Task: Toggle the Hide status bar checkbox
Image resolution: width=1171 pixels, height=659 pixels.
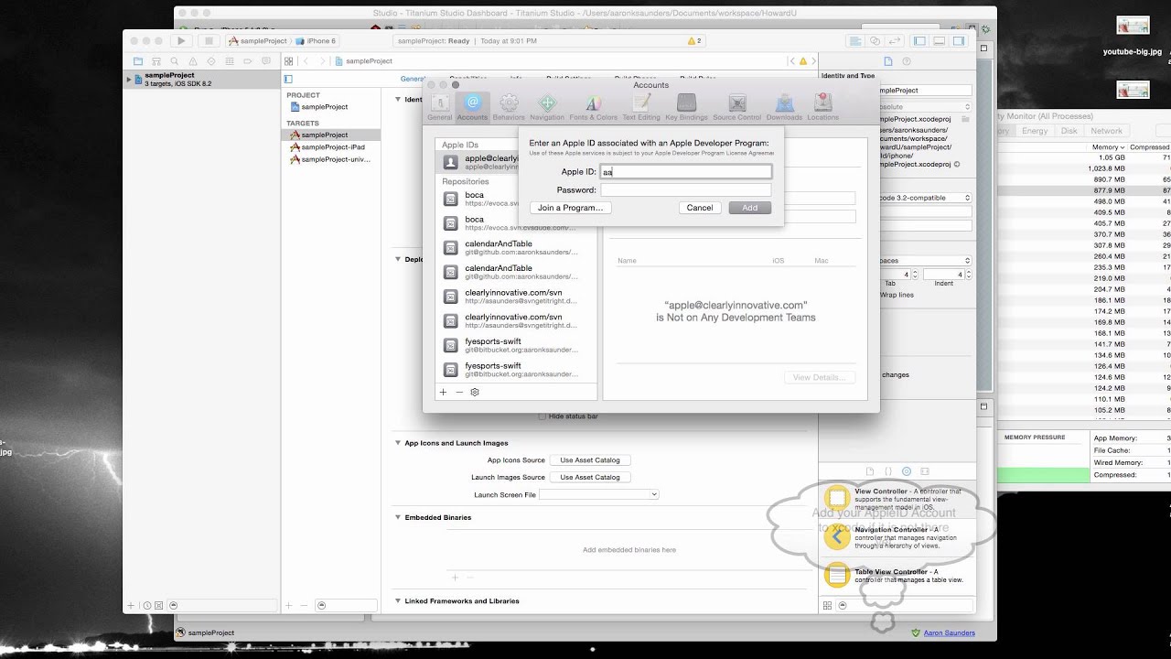Action: click(x=542, y=416)
